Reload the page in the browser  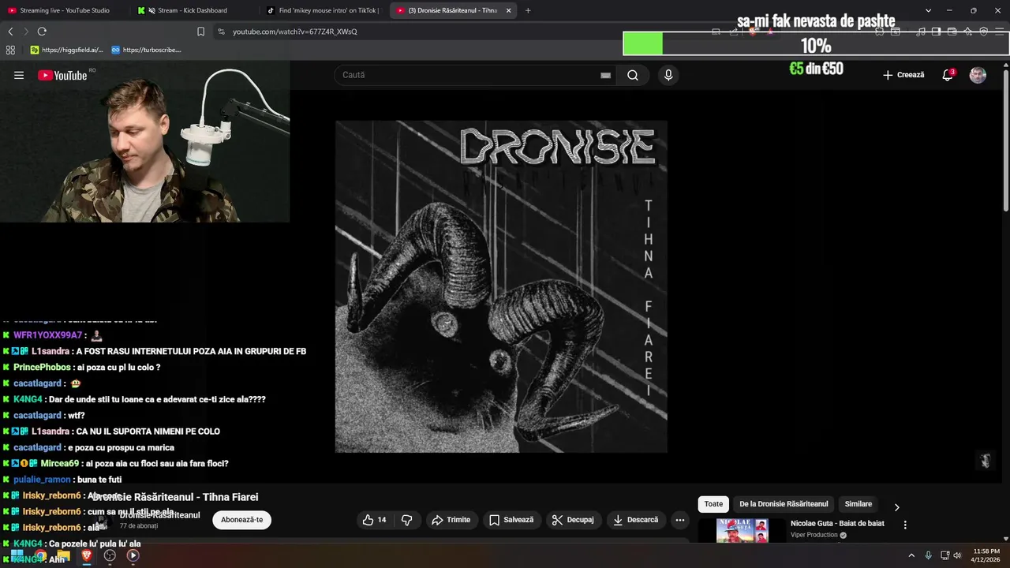coord(42,32)
